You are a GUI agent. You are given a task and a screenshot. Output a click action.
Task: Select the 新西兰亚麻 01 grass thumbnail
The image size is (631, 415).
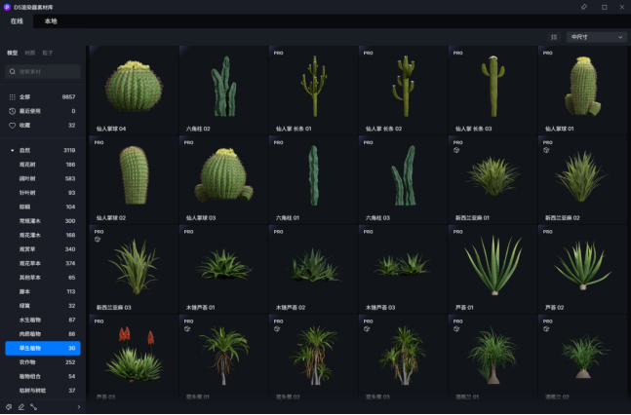[x=493, y=180]
